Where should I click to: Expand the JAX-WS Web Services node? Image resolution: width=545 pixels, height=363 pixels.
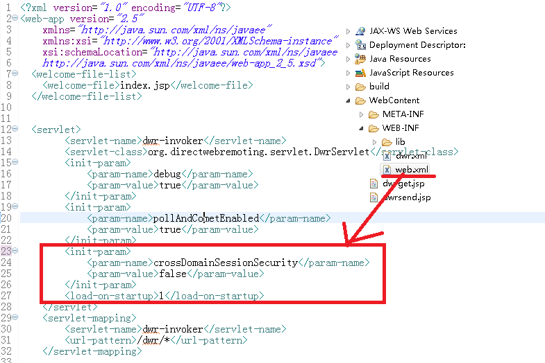click(x=348, y=31)
